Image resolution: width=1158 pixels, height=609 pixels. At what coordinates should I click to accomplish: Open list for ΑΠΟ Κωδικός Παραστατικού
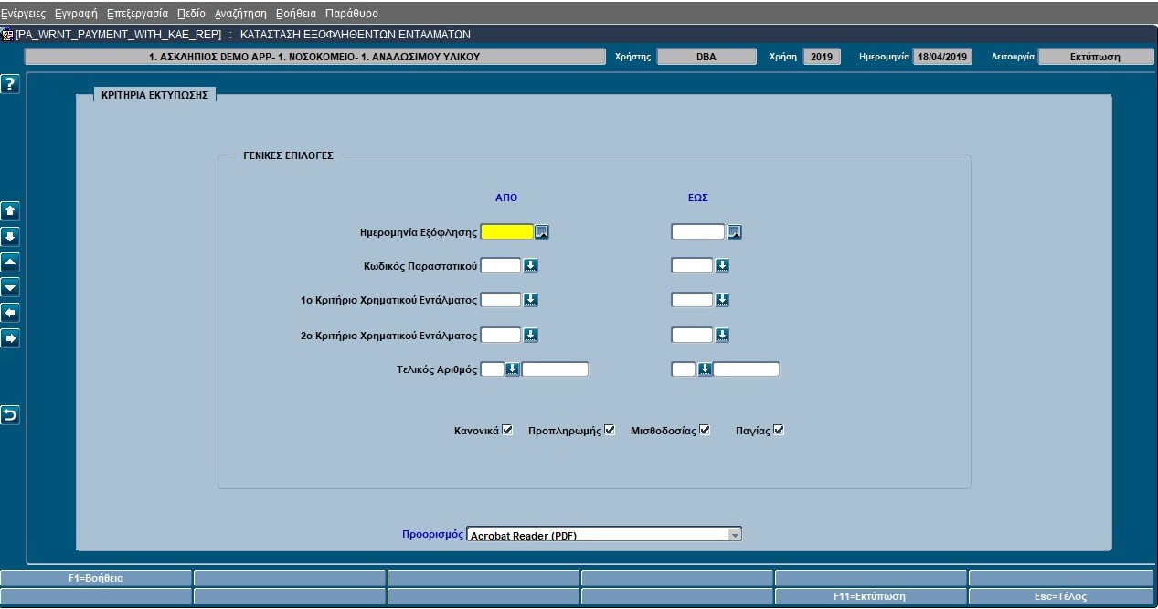coord(531,266)
